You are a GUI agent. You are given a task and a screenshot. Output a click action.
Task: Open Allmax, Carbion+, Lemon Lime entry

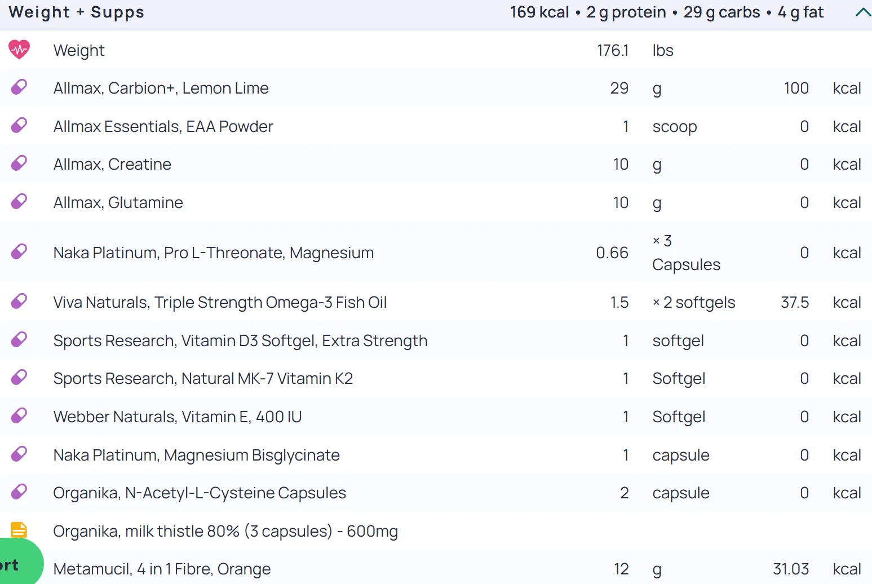pos(161,89)
